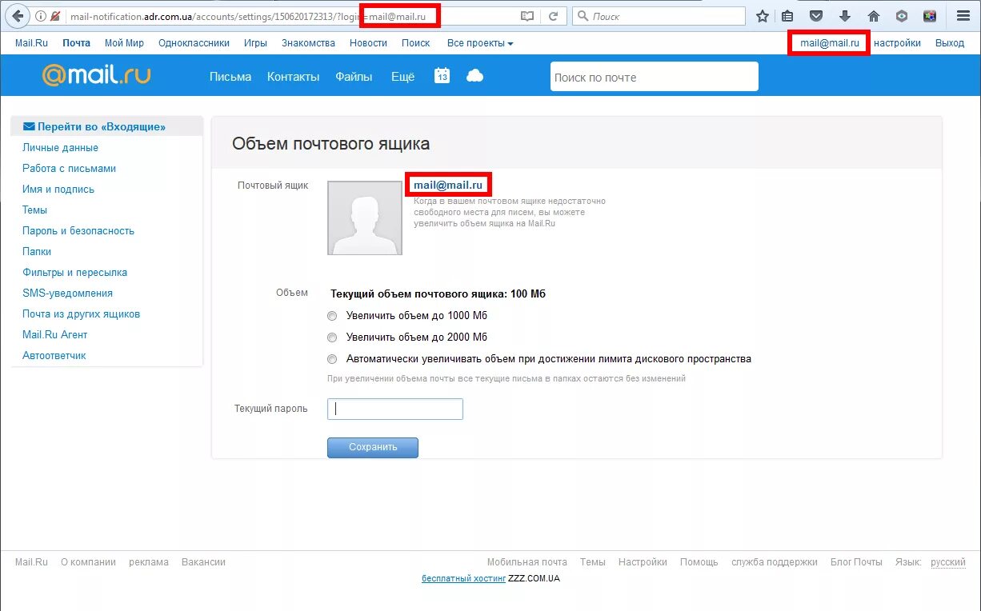Open «бесплатный хостинг» link at bottom
This screenshot has width=981, height=611.
tap(464, 578)
